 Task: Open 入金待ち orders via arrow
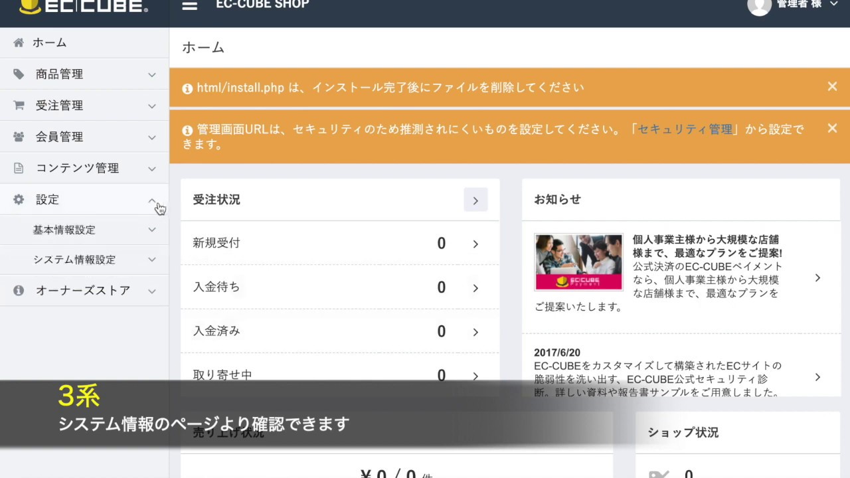475,288
